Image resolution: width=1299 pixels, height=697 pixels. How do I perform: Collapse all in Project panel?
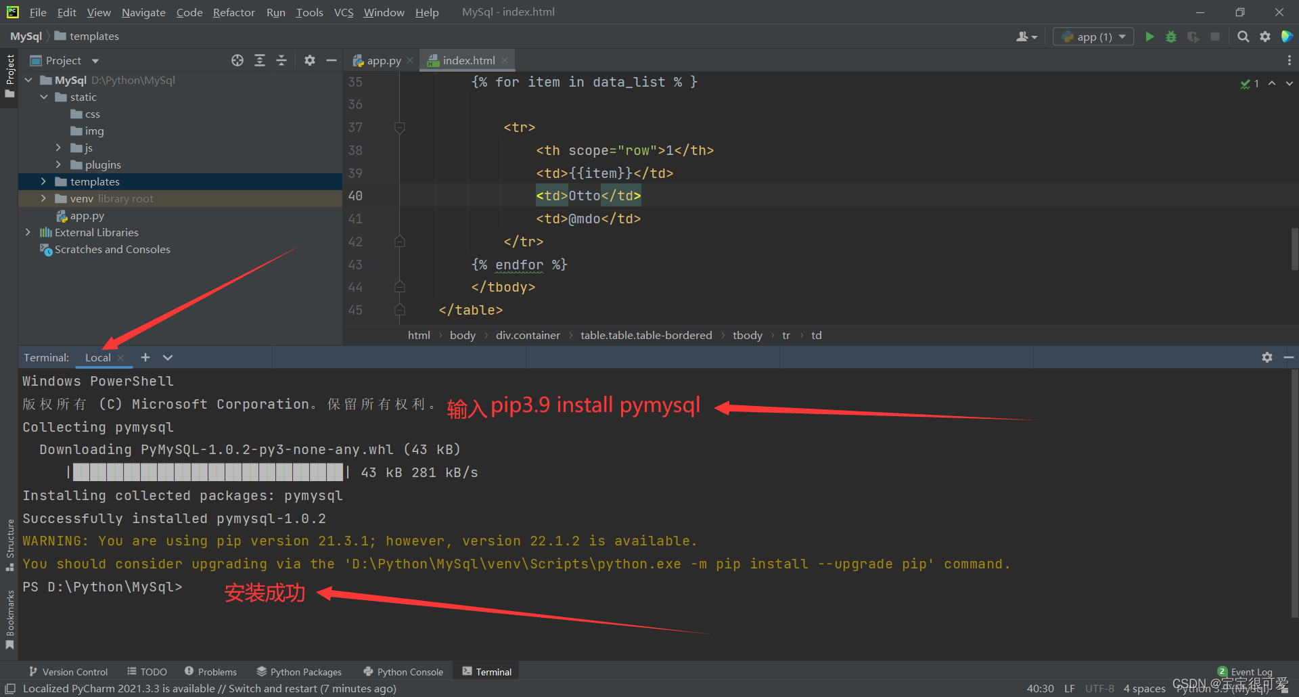tap(281, 60)
